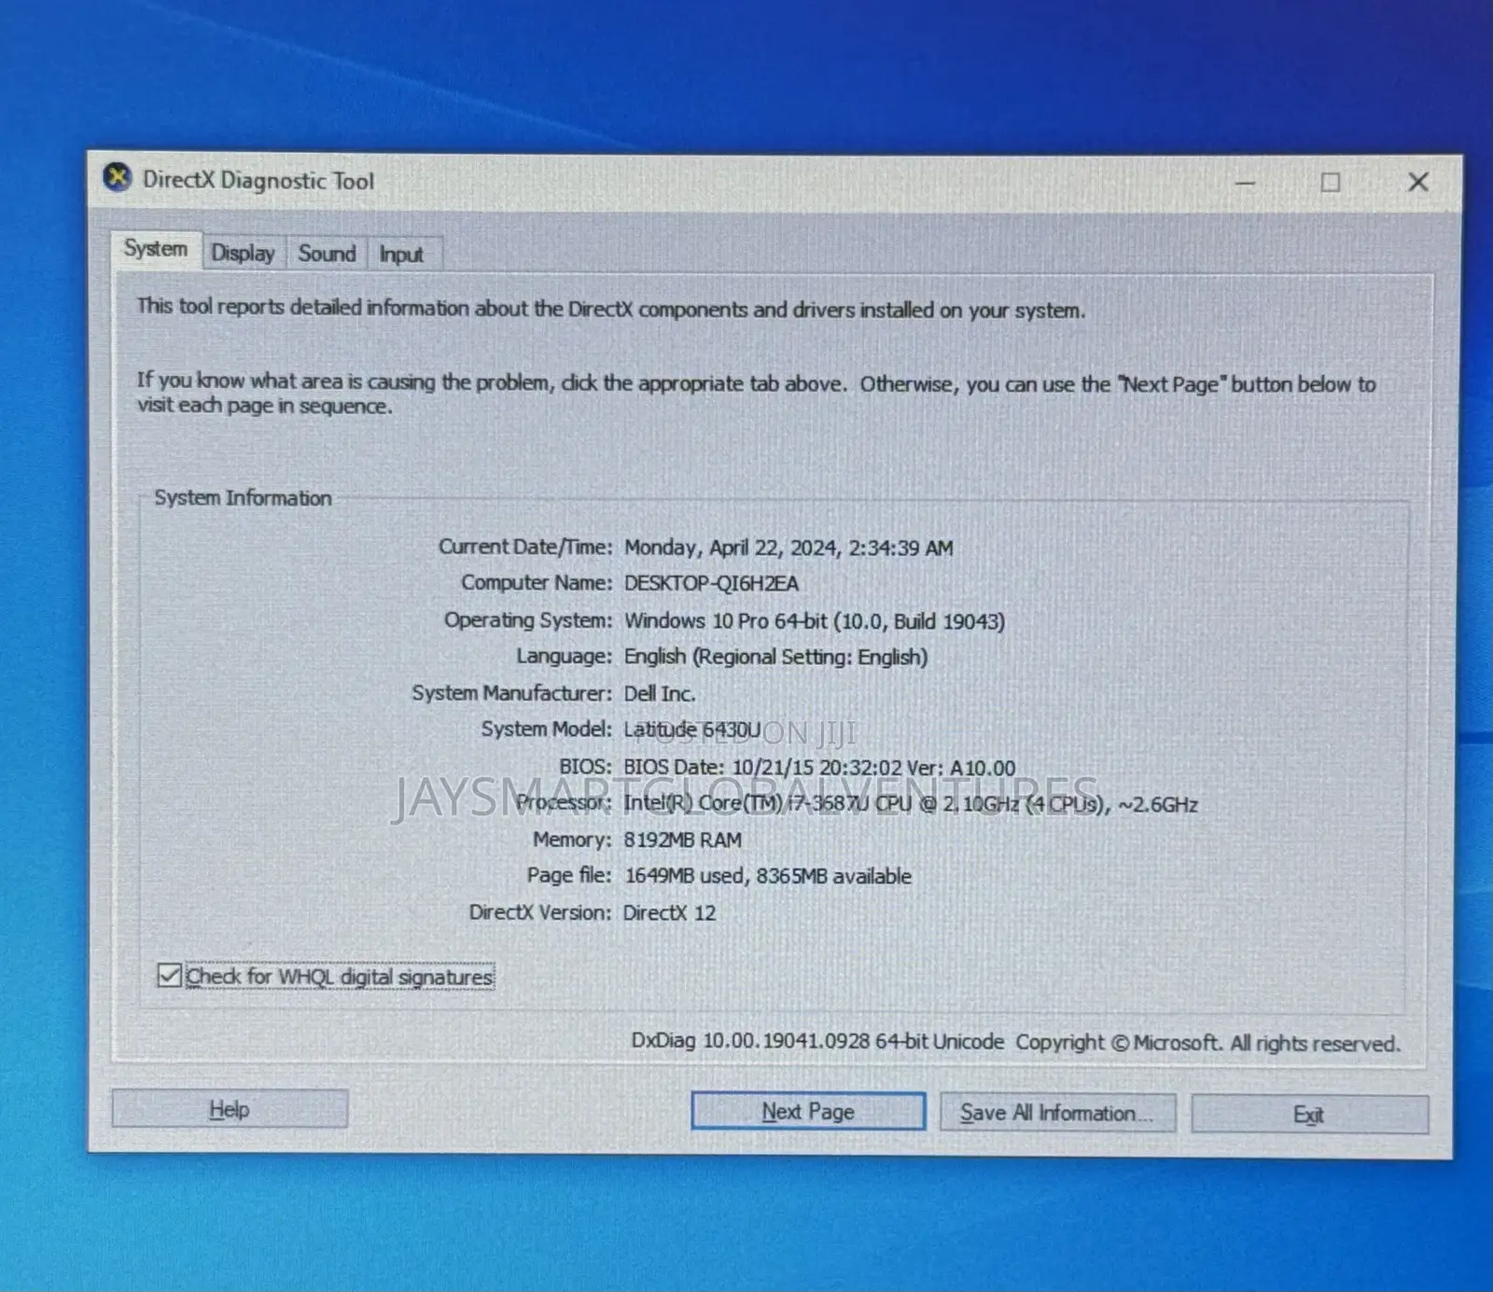Click the current date and time value
This screenshot has width=1493, height=1292.
click(x=788, y=548)
